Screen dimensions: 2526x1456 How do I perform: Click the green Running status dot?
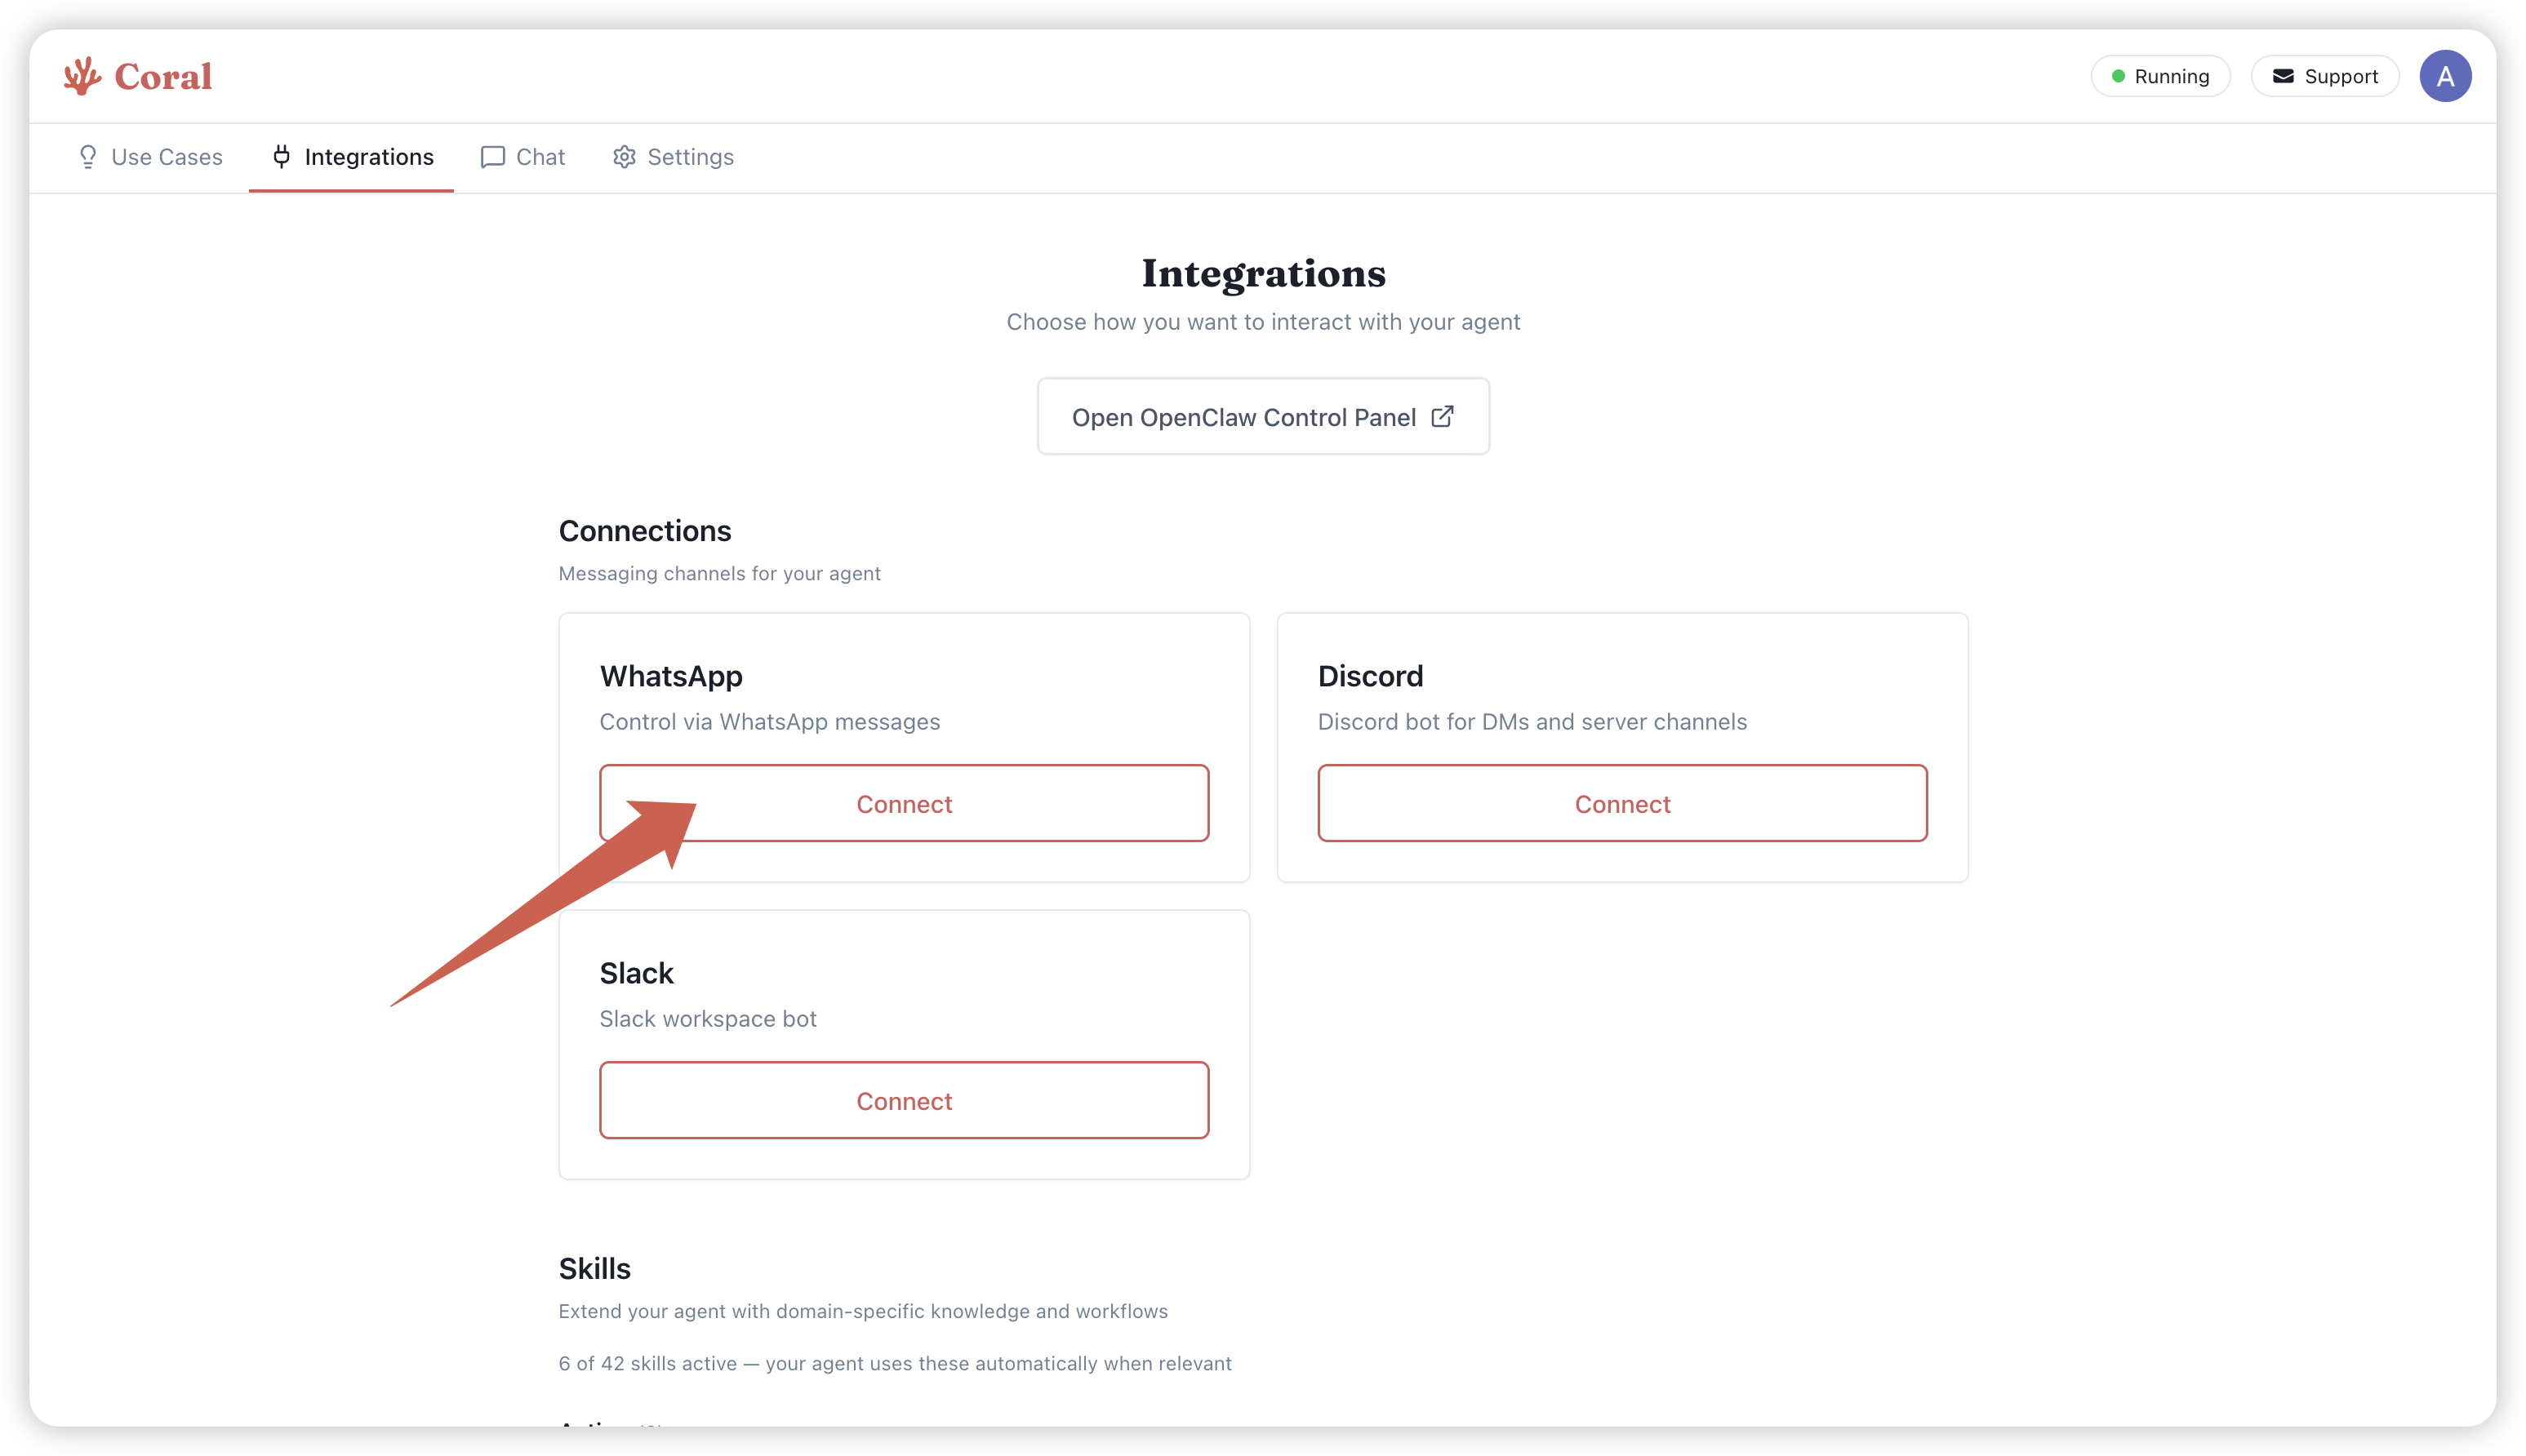(x=2118, y=76)
